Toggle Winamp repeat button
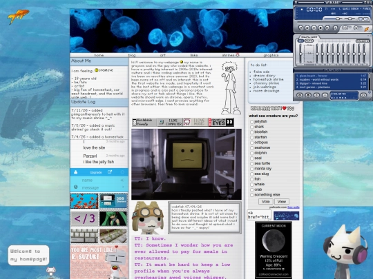Screen dimensions: 373x279 point(356,28)
